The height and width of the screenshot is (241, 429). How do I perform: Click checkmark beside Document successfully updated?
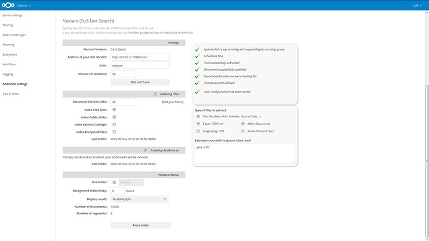click(x=197, y=70)
